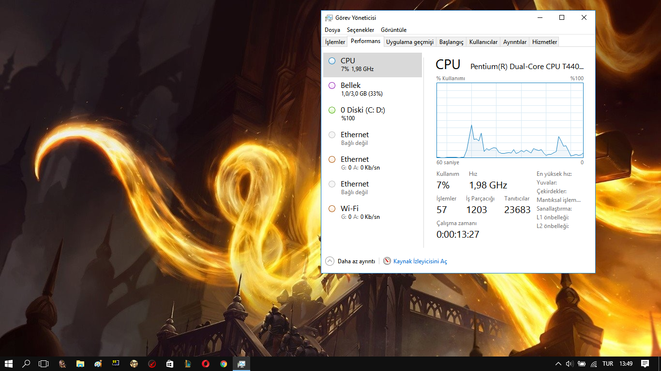Select CPU in the performance sidebar

coord(373,65)
